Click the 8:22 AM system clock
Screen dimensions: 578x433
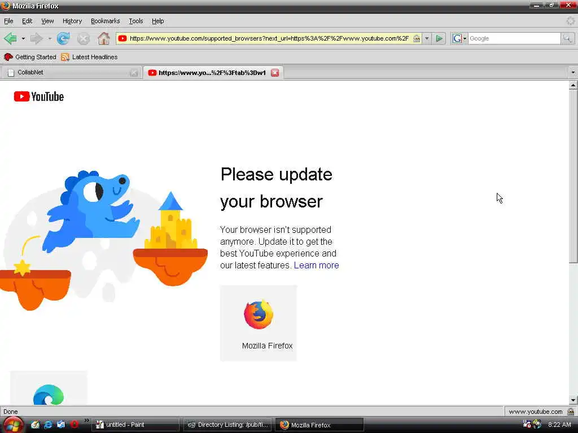559,425
